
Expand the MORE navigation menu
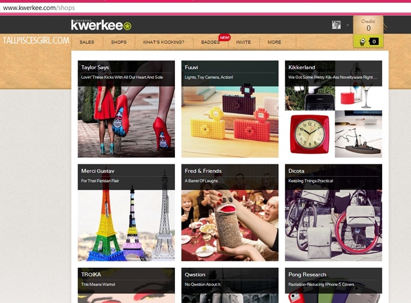pos(274,42)
